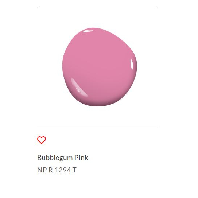
Task: Click the number 1294 in the code
Action: coord(63,170)
